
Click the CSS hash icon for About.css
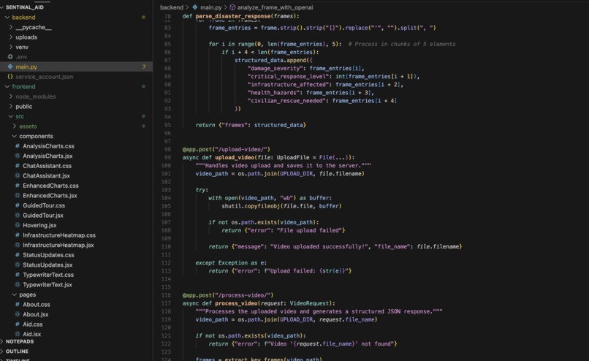pyautogui.click(x=18, y=304)
